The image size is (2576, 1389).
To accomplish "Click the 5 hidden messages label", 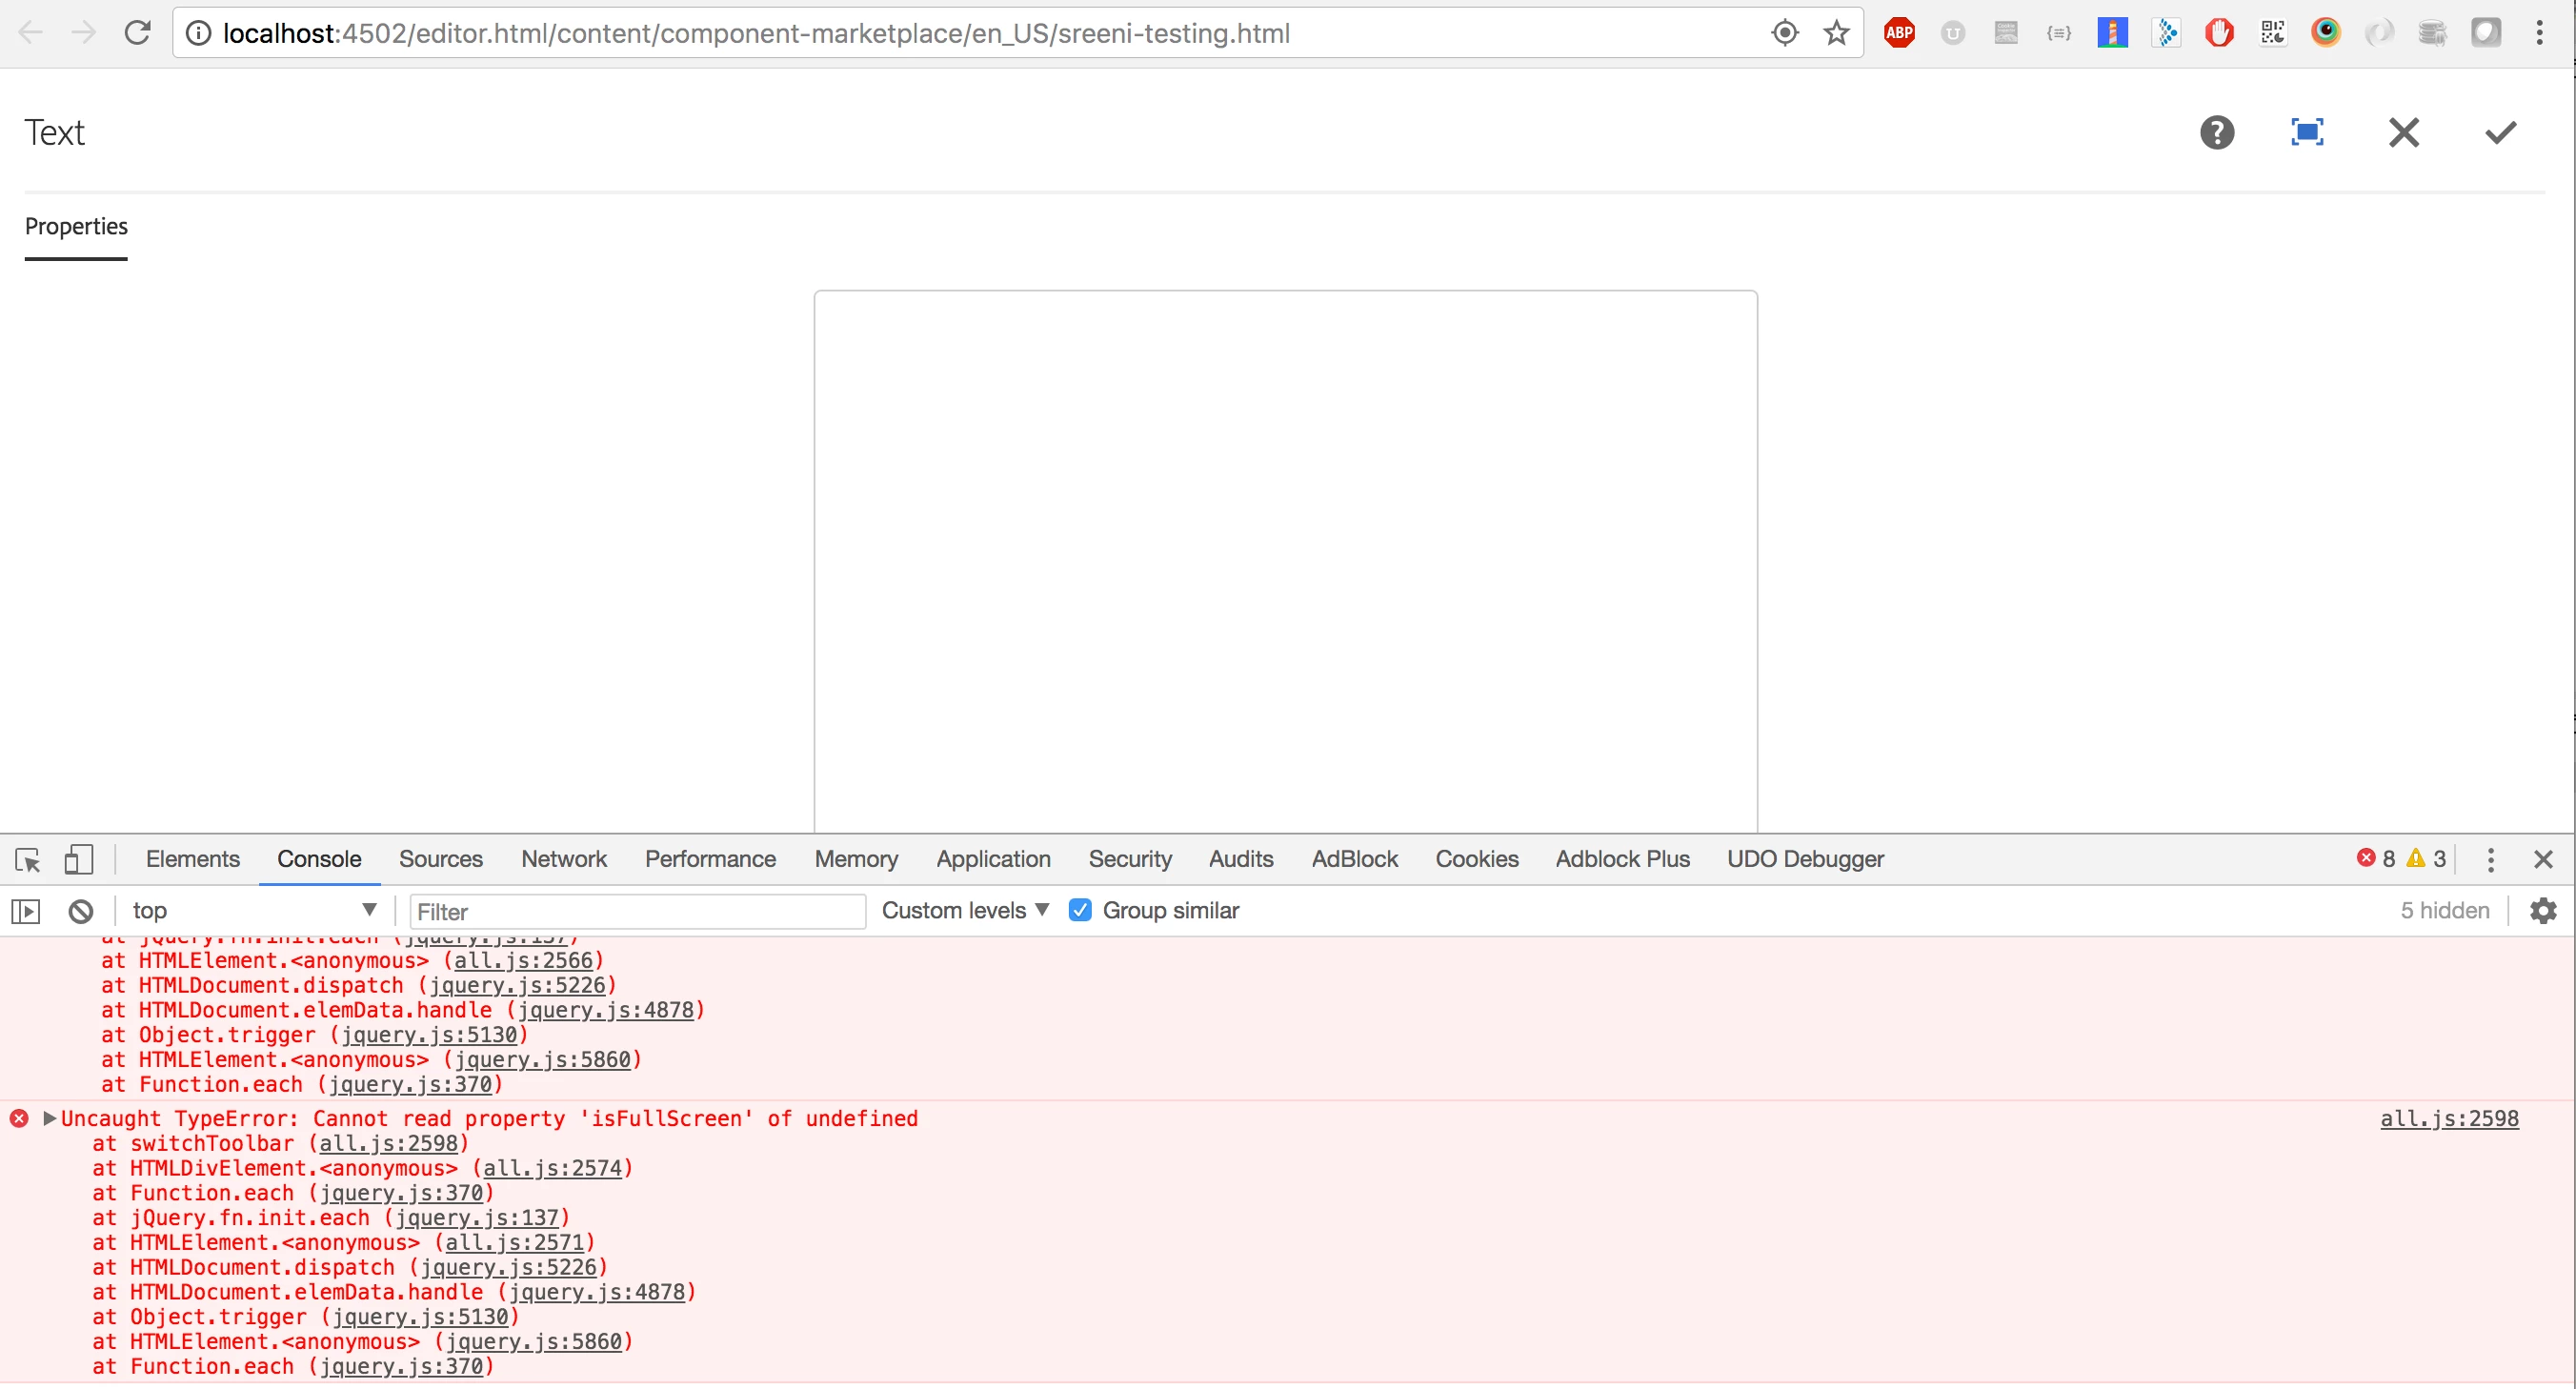I will pos(2444,910).
